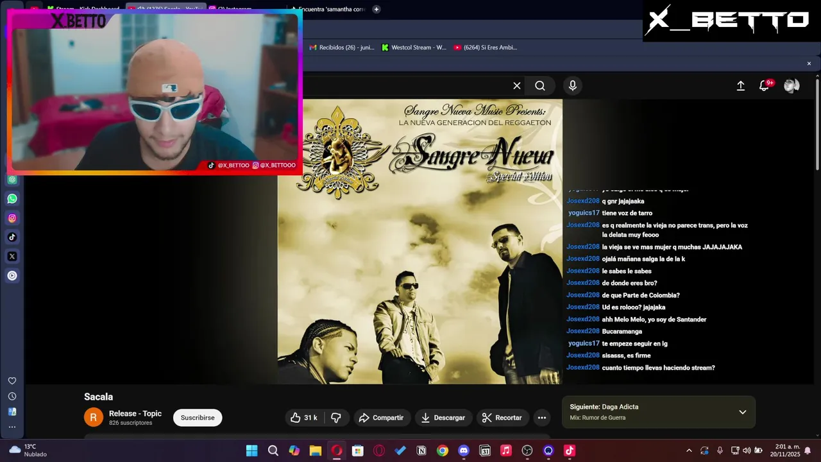Open Notion from the taskbar
821x462 pixels.
421,451
